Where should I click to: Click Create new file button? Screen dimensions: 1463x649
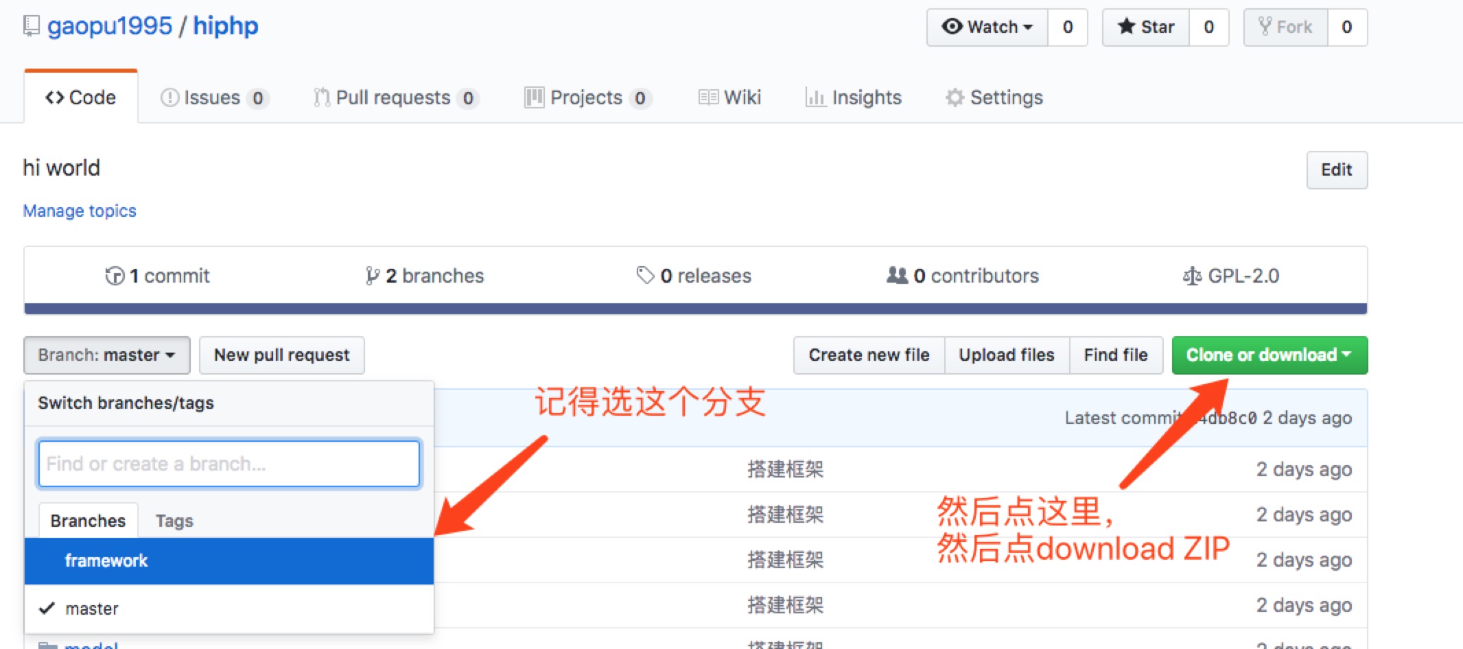(869, 355)
